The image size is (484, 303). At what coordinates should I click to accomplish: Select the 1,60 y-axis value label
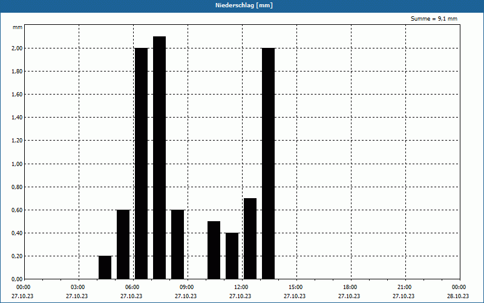click(x=17, y=95)
